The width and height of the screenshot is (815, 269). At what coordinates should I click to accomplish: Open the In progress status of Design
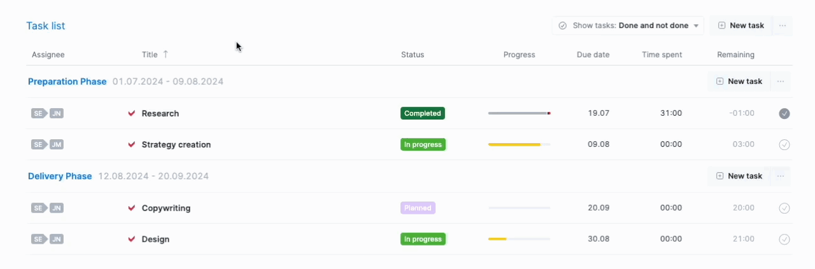423,239
